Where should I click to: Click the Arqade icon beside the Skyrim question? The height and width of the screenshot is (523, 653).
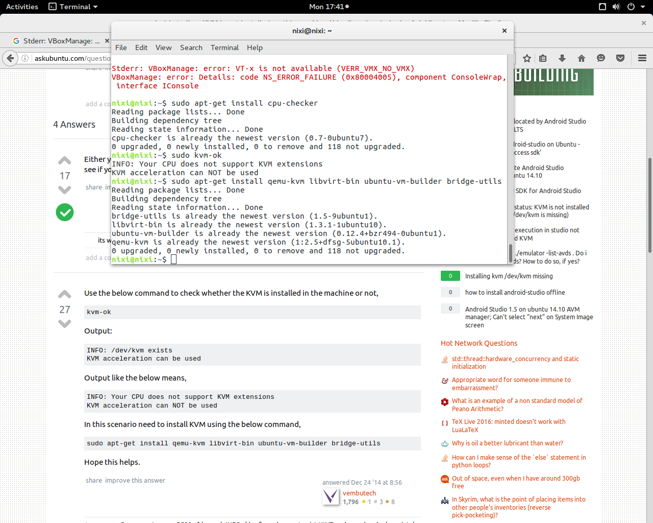pyautogui.click(x=445, y=500)
